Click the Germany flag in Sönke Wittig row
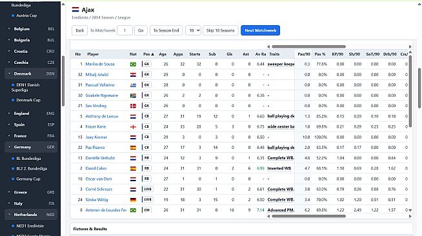The height and width of the screenshot is (236, 422). click(x=133, y=200)
